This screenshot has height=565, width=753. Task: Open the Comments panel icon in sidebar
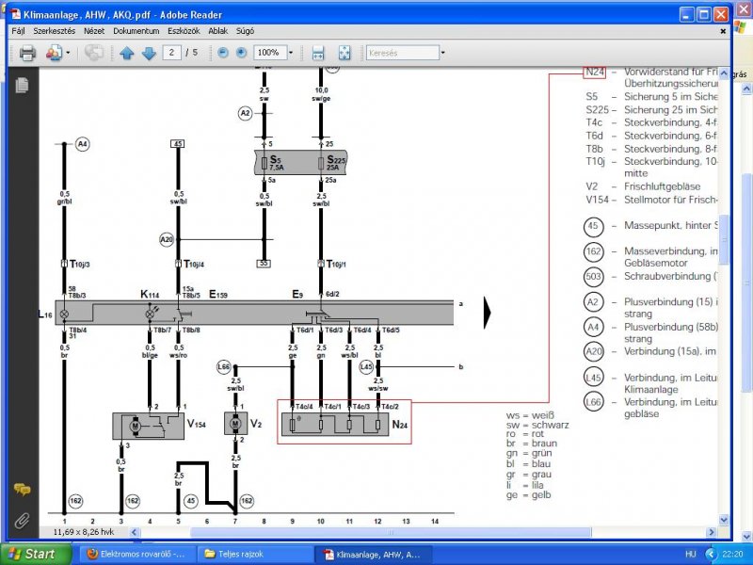(x=22, y=490)
